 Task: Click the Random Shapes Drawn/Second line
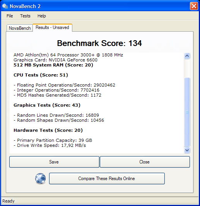click(59, 120)
